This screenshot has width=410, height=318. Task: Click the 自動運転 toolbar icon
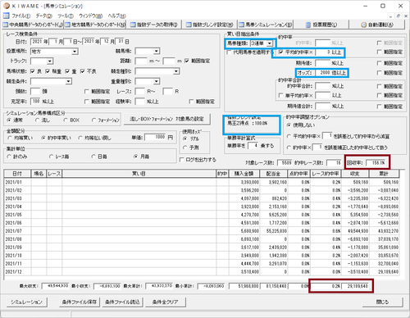[x=363, y=25]
